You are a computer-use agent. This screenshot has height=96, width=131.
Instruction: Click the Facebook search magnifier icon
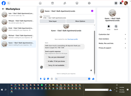coord(9,3)
